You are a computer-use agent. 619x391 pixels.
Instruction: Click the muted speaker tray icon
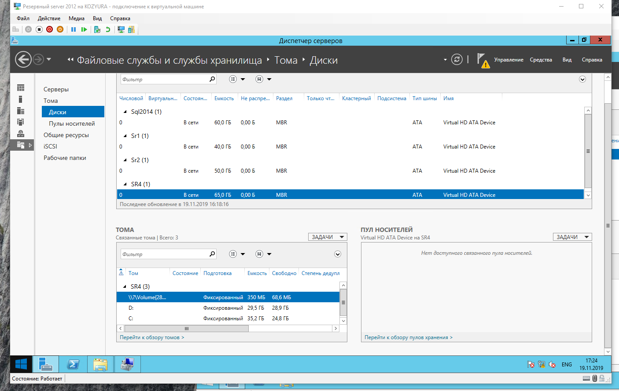[552, 365]
